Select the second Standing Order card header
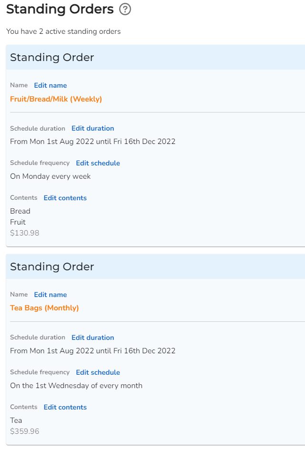 click(155, 266)
